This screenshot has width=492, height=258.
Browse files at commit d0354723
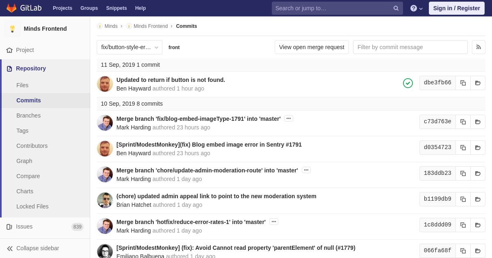478,147
